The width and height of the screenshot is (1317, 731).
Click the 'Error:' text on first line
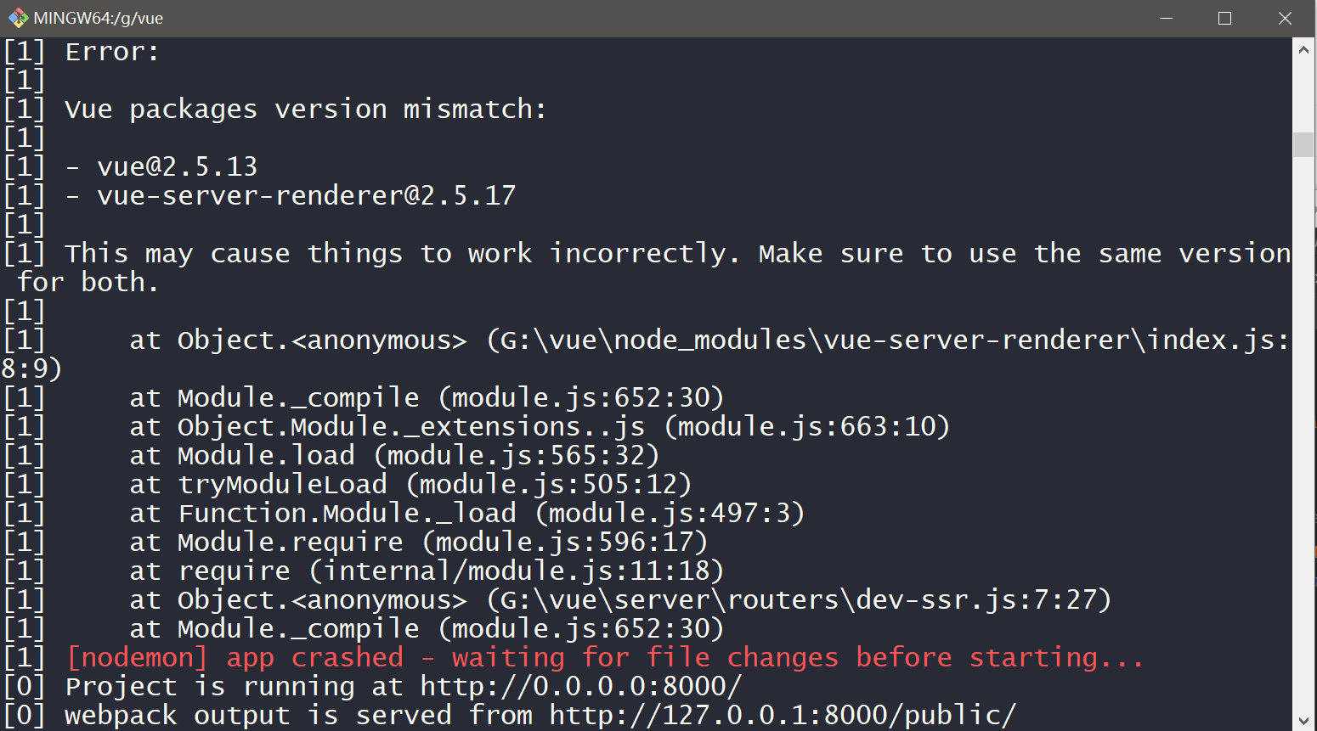click(112, 52)
